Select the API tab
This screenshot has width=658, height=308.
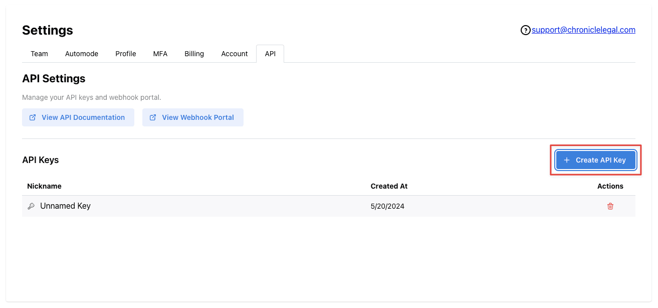tap(270, 54)
